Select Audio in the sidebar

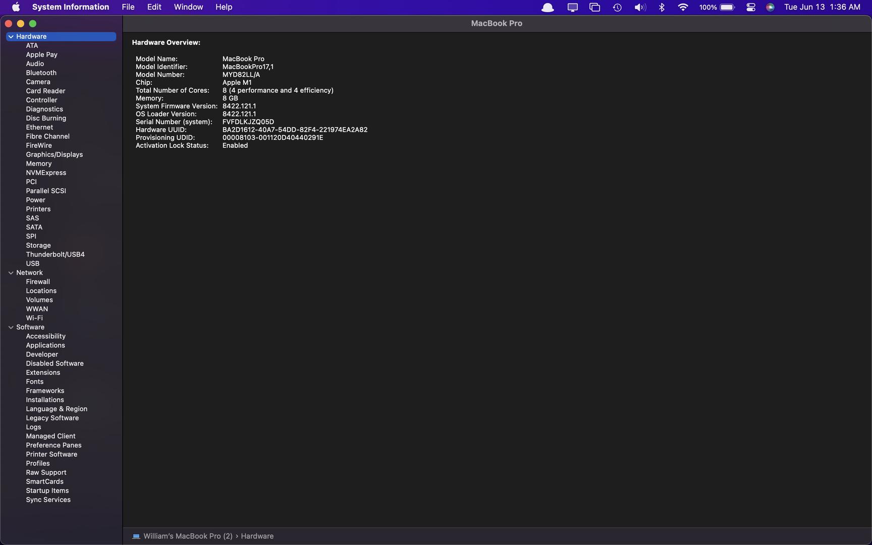click(35, 64)
